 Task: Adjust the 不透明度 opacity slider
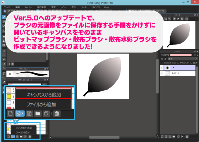click(x=181, y=55)
